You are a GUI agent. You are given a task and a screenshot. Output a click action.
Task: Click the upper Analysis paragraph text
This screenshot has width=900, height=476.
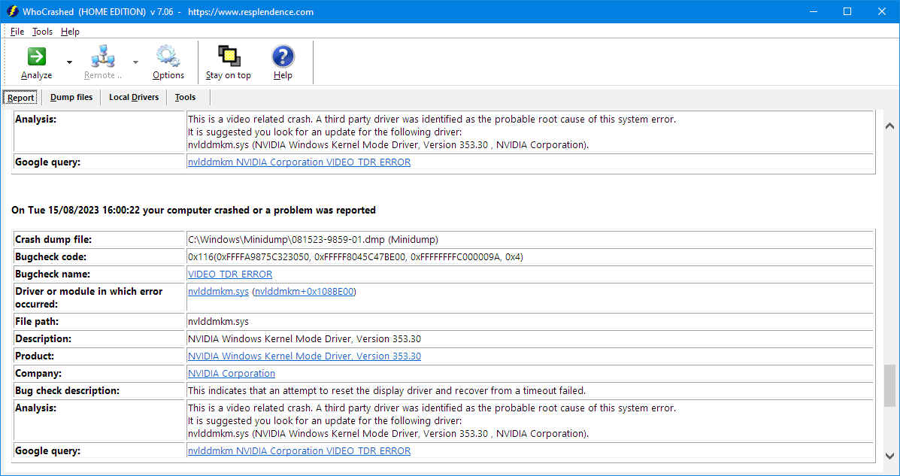coord(432,132)
